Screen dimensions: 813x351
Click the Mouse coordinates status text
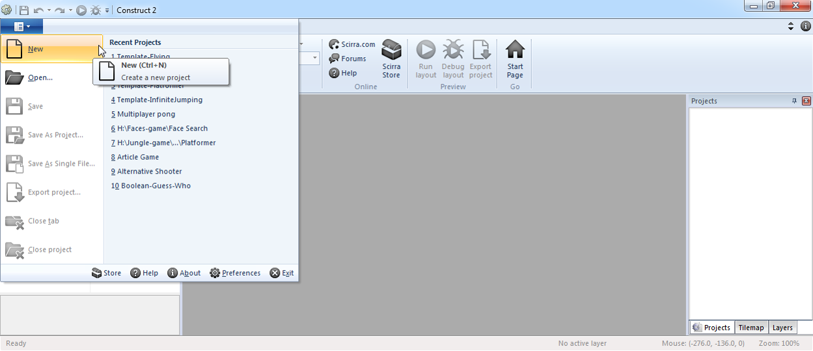coord(703,343)
